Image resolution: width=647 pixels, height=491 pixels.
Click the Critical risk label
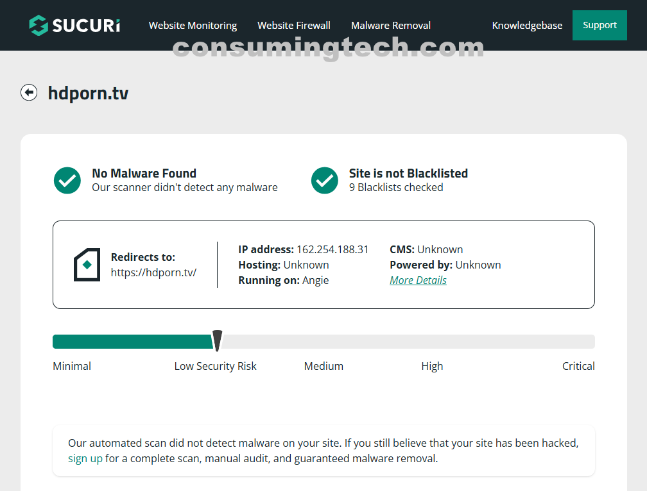tap(578, 366)
